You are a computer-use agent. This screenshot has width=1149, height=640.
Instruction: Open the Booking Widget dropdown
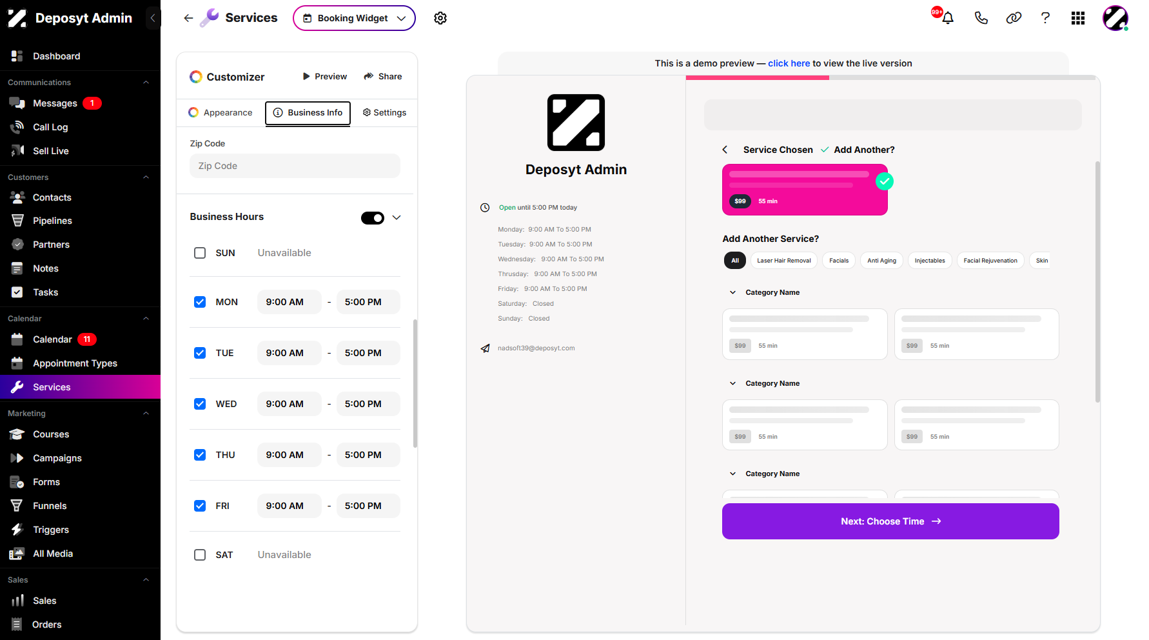[354, 18]
